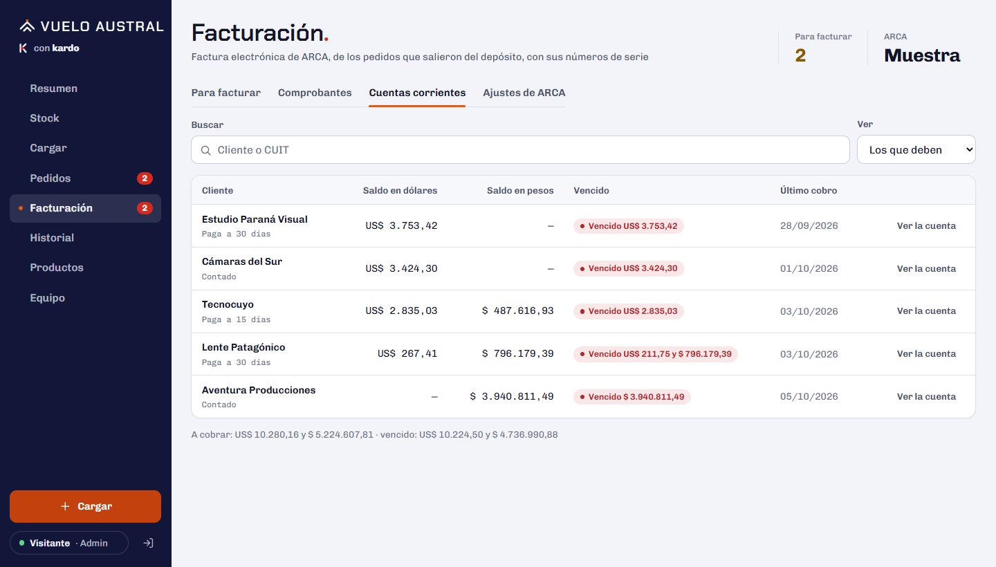Navigate to Stock in the sidebar
The width and height of the screenshot is (996, 567).
[x=85, y=118]
